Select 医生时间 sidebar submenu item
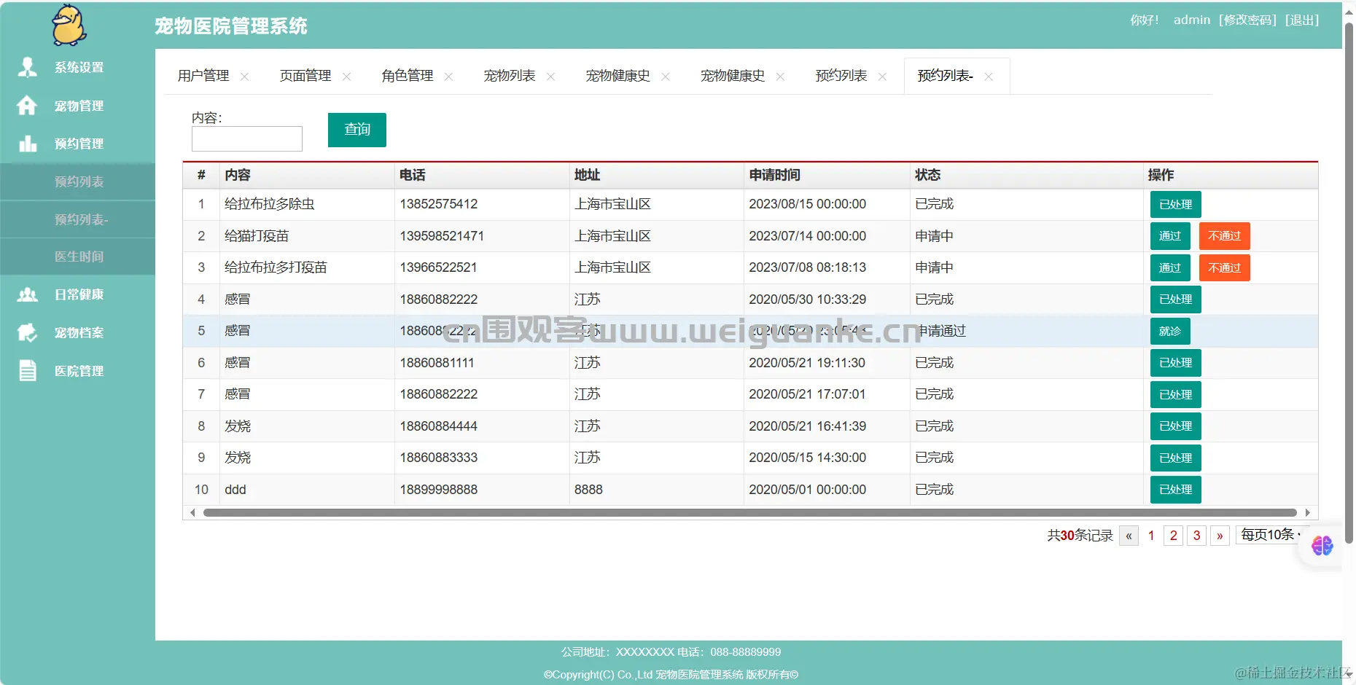The image size is (1356, 685). [77, 257]
